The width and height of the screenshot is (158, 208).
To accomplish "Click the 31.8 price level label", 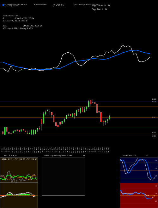I will pos(153,117).
